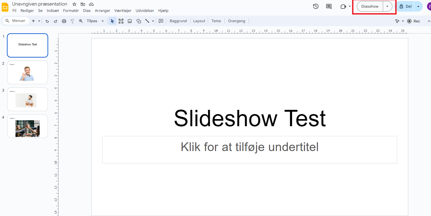Star the presentation as favorite

pos(74,4)
